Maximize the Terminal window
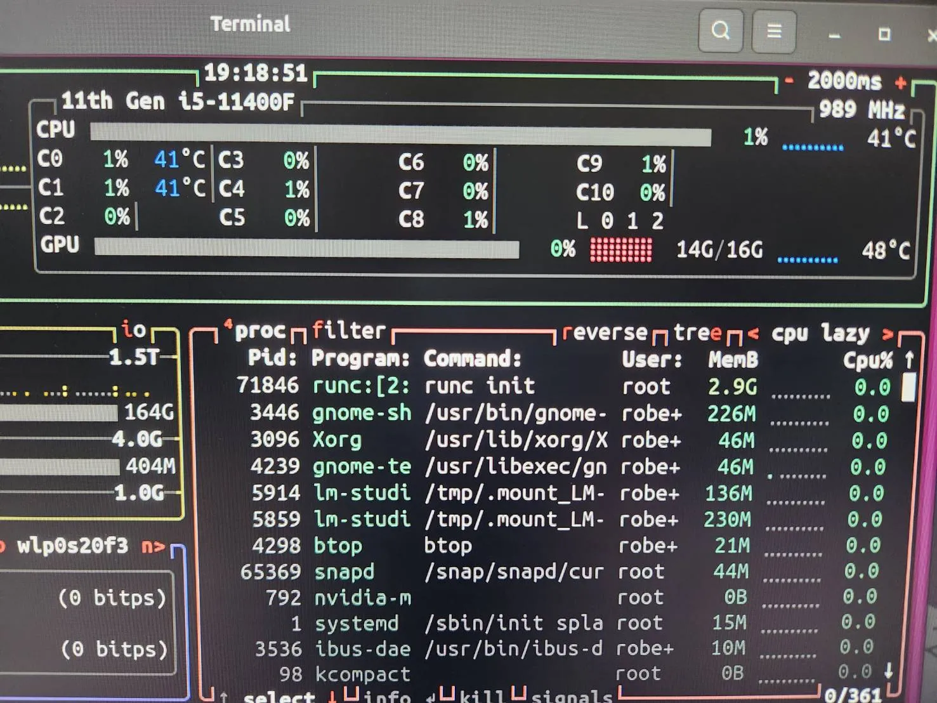 tap(884, 34)
